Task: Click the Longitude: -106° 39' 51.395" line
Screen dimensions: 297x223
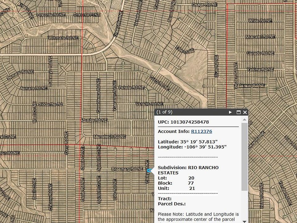Action: pos(192,147)
